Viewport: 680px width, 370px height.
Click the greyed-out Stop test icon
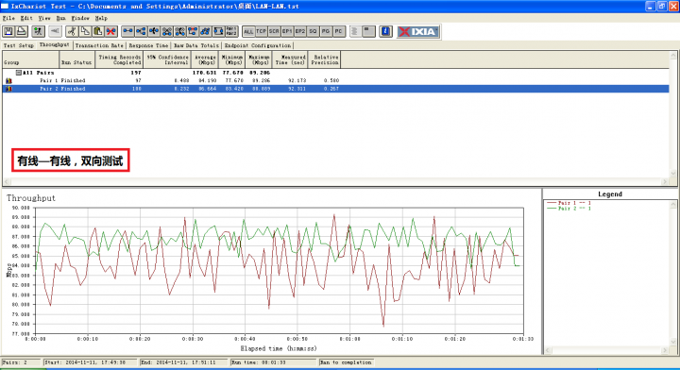[x=55, y=31]
